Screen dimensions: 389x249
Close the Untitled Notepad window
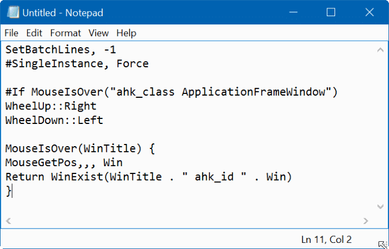[370, 12]
